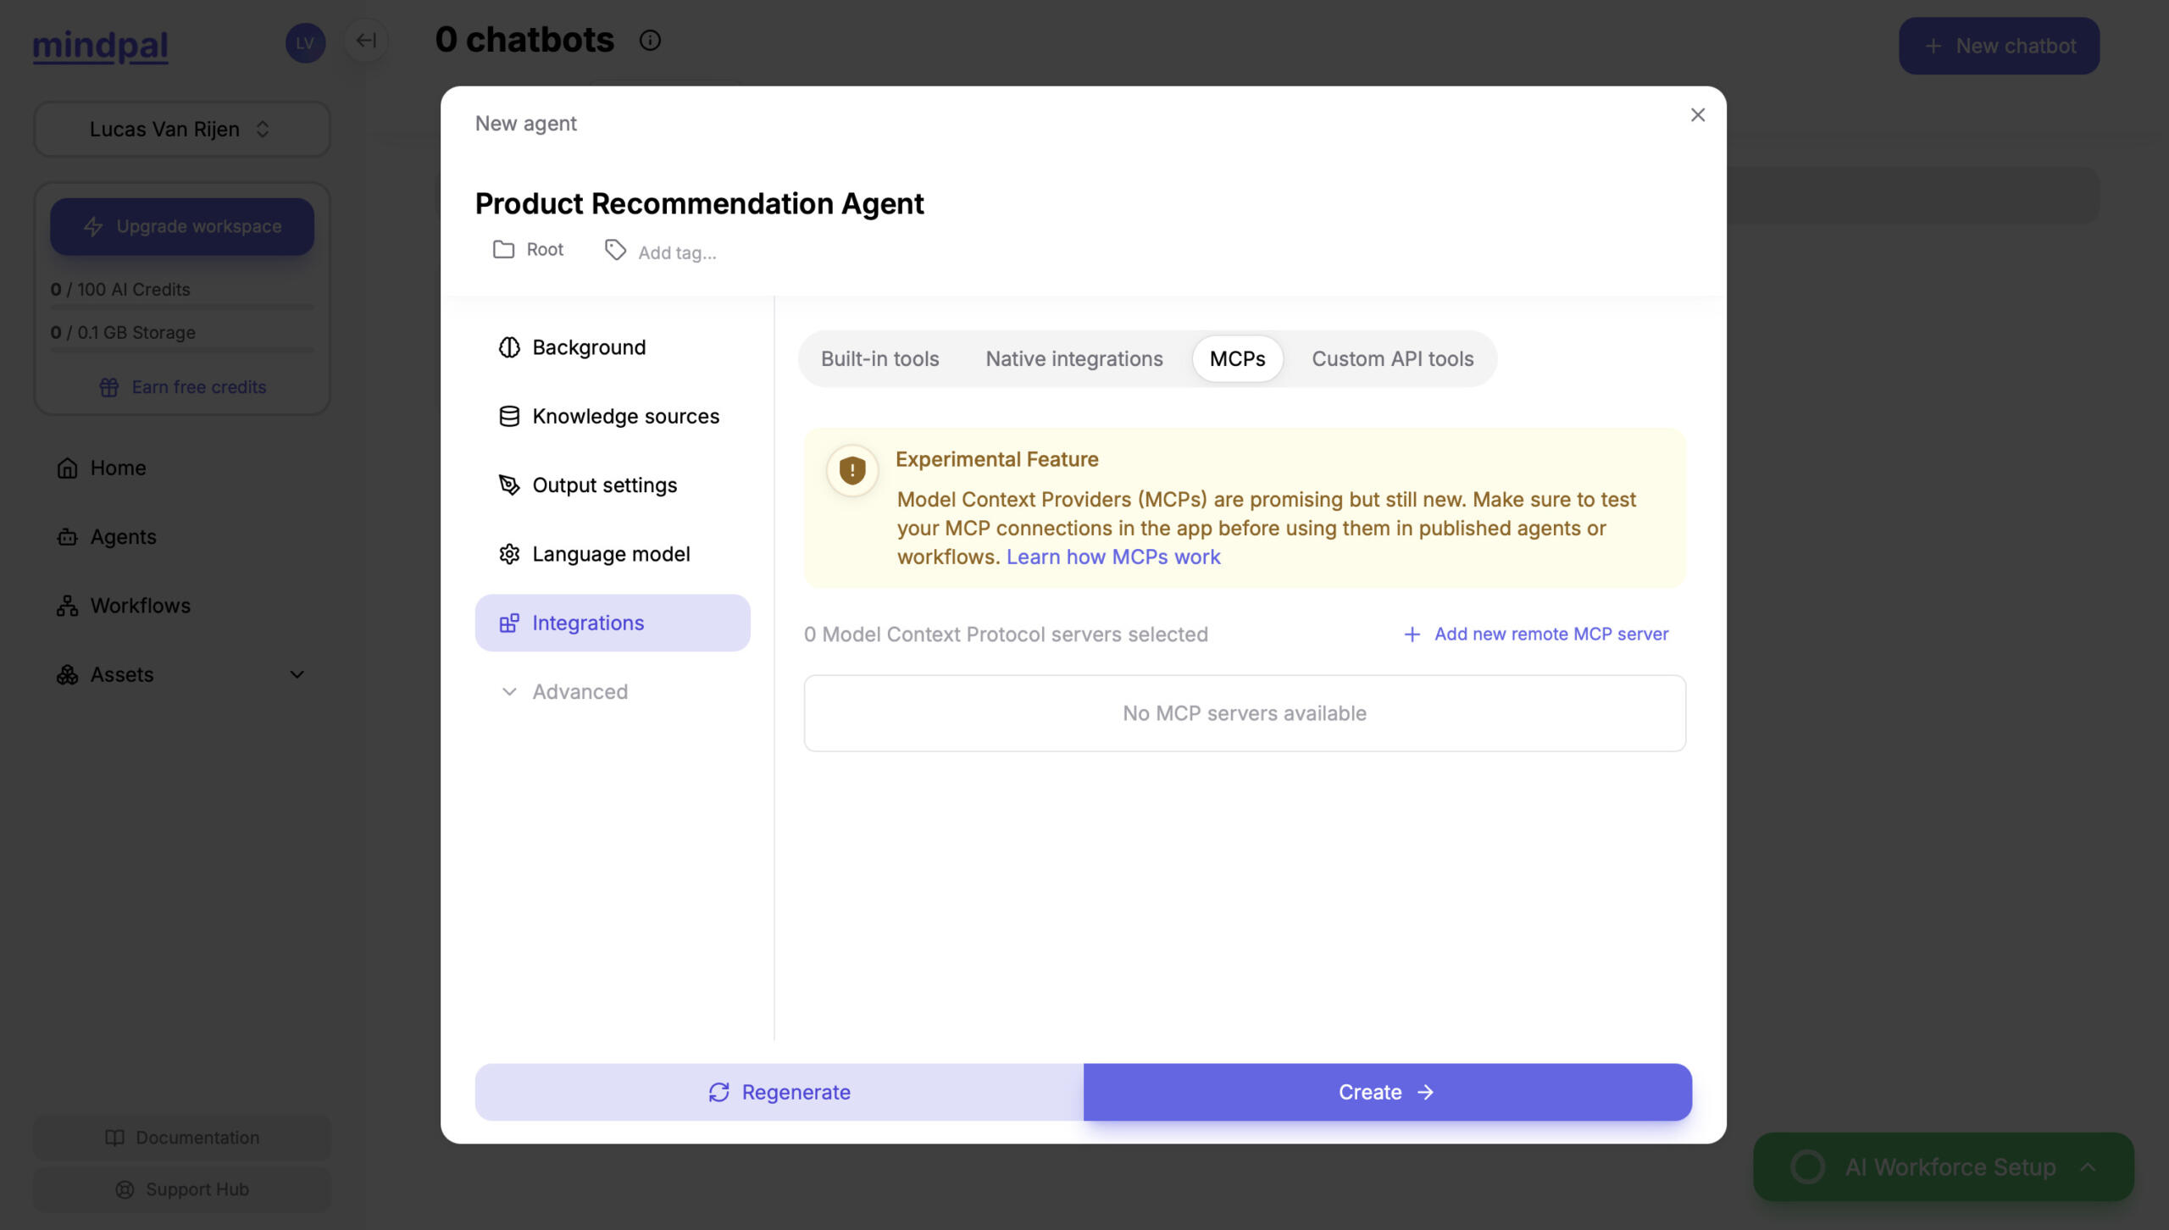Screen dimensions: 2169x1230
Task: Click the Add tag input field
Action: [x=677, y=252]
